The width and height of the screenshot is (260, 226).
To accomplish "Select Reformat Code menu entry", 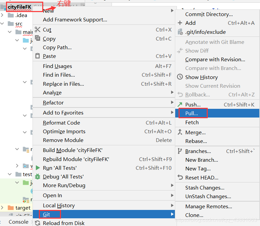I will [104, 123].
